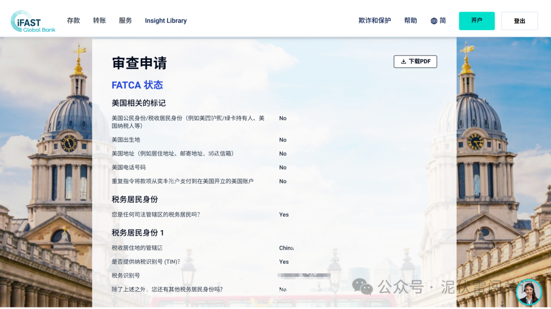The image size is (551, 309).
Task: Click the 欺诈和保护 shield item
Action: pyautogui.click(x=374, y=20)
